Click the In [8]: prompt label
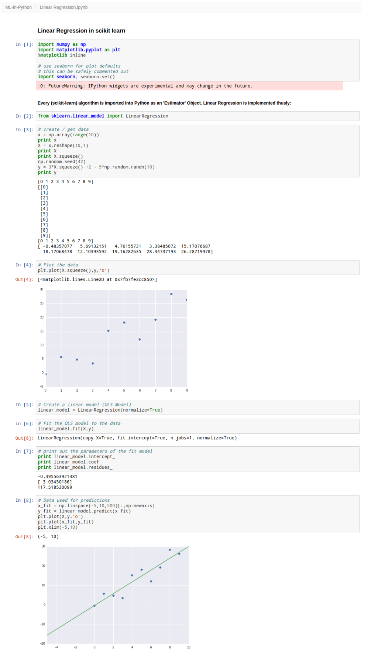The image size is (378, 651). point(24,500)
